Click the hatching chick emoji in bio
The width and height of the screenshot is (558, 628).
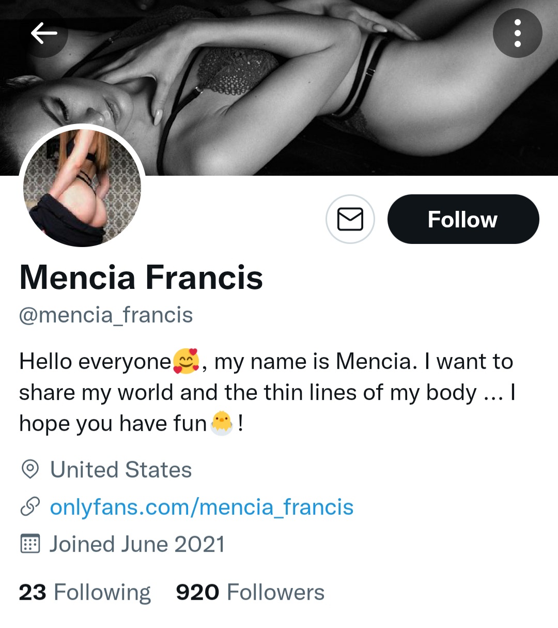[222, 423]
